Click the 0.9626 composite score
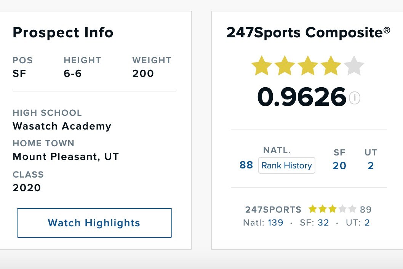 click(x=302, y=97)
